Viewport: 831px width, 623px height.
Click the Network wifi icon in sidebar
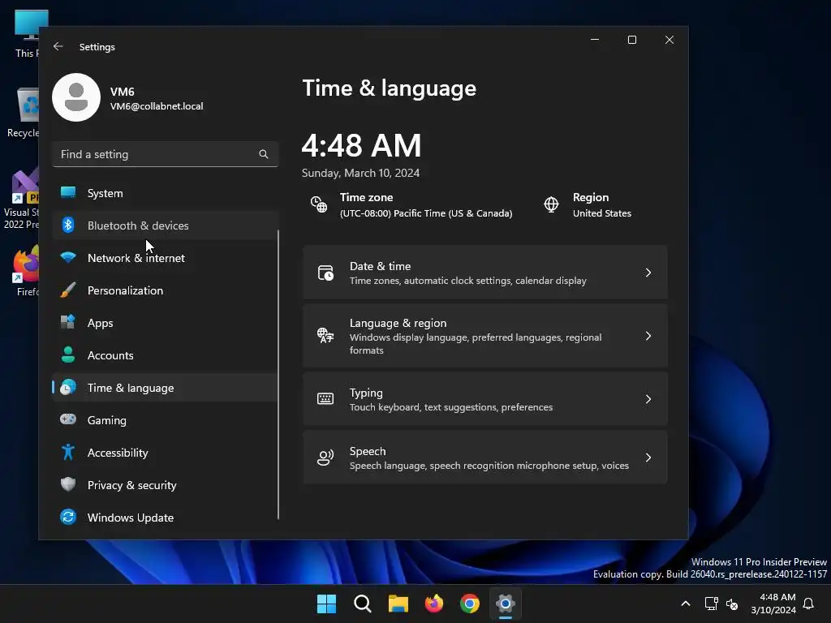[68, 257]
